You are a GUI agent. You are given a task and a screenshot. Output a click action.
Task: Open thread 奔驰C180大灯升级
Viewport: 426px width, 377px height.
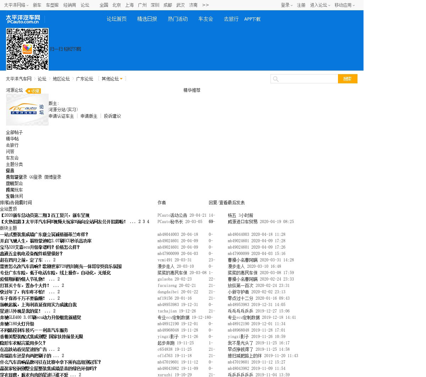(x=17, y=324)
